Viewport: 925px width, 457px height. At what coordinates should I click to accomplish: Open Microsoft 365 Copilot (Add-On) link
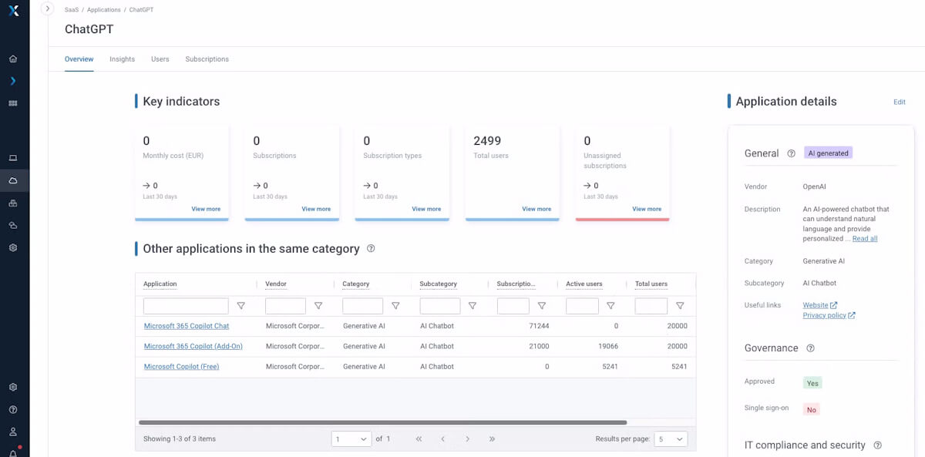193,346
